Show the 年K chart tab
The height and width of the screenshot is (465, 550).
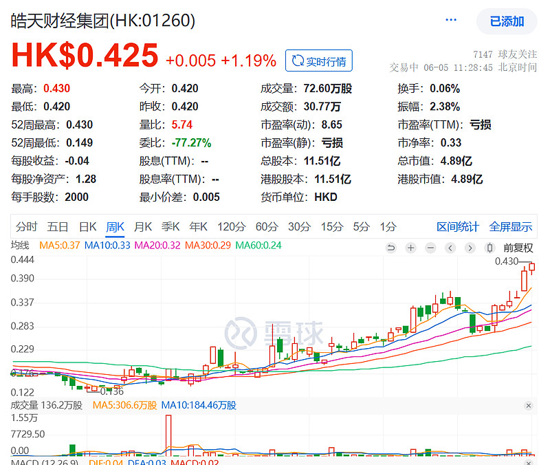[198, 227]
